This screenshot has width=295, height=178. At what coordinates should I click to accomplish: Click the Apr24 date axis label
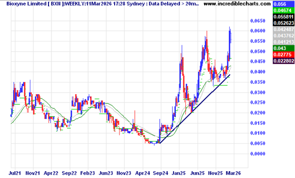coord(143,173)
